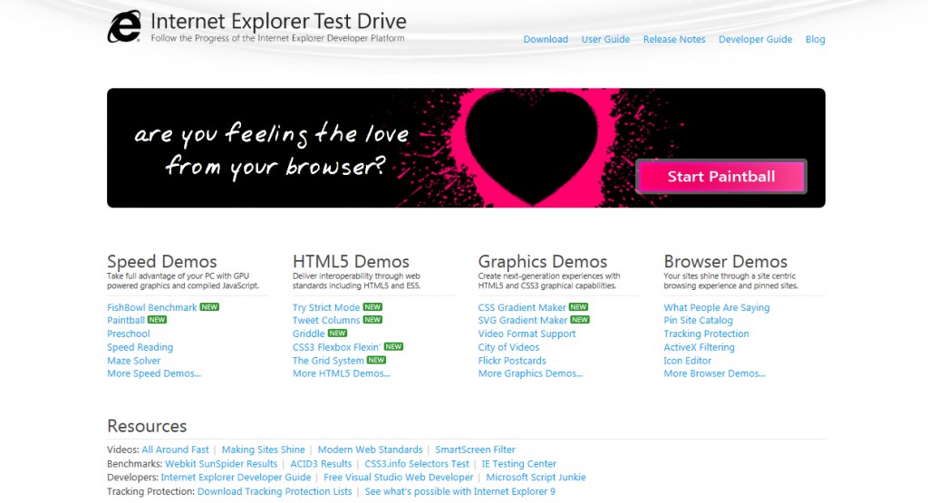Open Video Format Support demo
Screen dimensions: 928x503
(x=527, y=334)
